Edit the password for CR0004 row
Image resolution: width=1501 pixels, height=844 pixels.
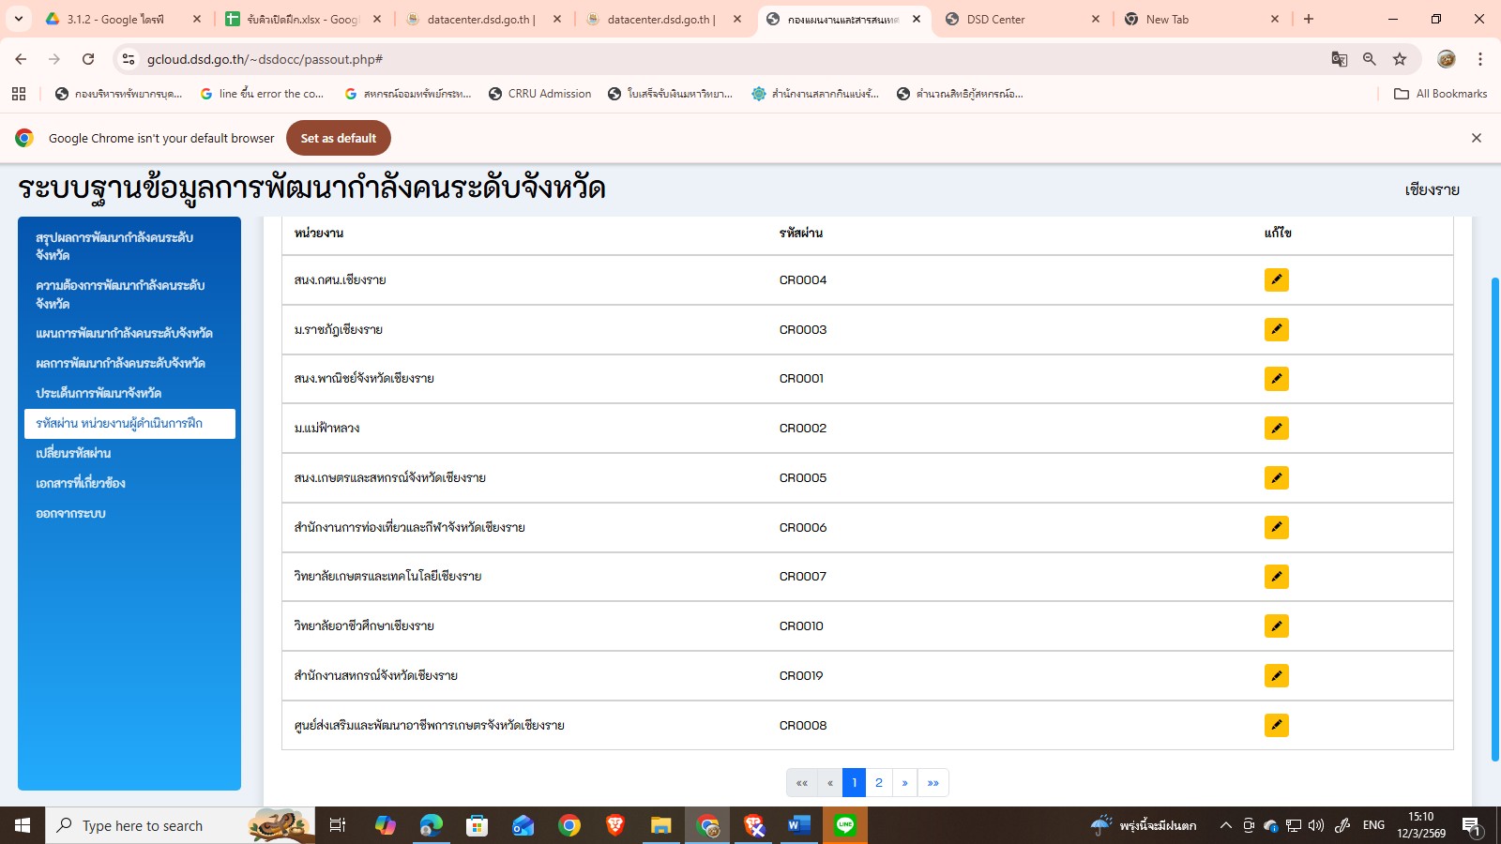(1276, 280)
